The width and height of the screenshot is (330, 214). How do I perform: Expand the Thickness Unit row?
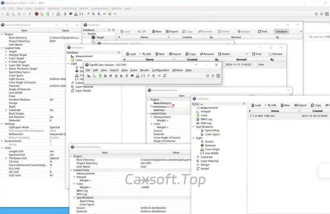click(x=6, y=158)
